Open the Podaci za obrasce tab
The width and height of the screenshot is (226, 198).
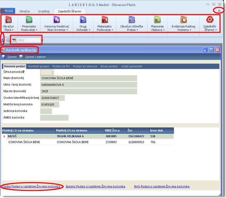tap(85, 66)
